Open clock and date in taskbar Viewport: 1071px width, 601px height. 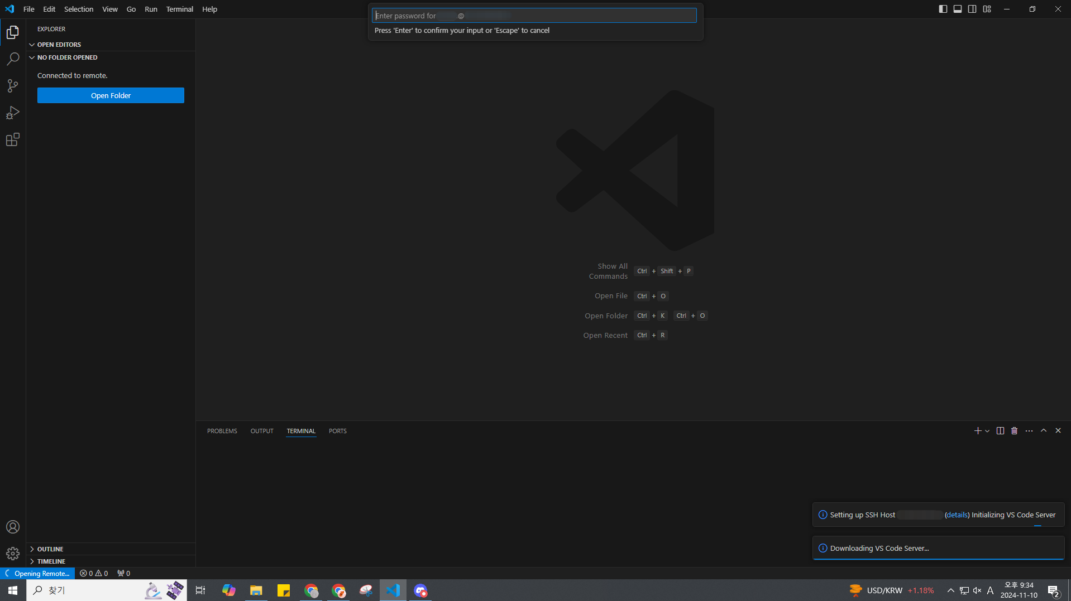pyautogui.click(x=1019, y=590)
